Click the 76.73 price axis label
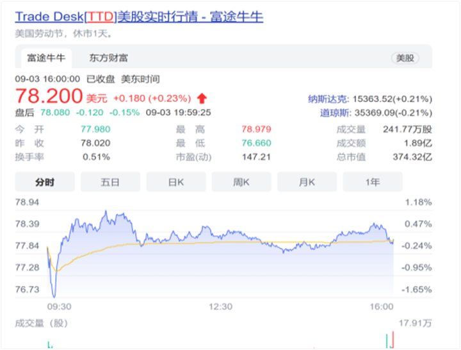The image size is (461, 350). [x=27, y=289]
